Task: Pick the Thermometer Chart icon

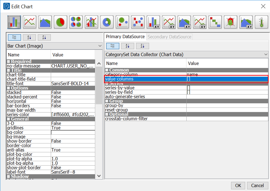Action: pos(261,22)
